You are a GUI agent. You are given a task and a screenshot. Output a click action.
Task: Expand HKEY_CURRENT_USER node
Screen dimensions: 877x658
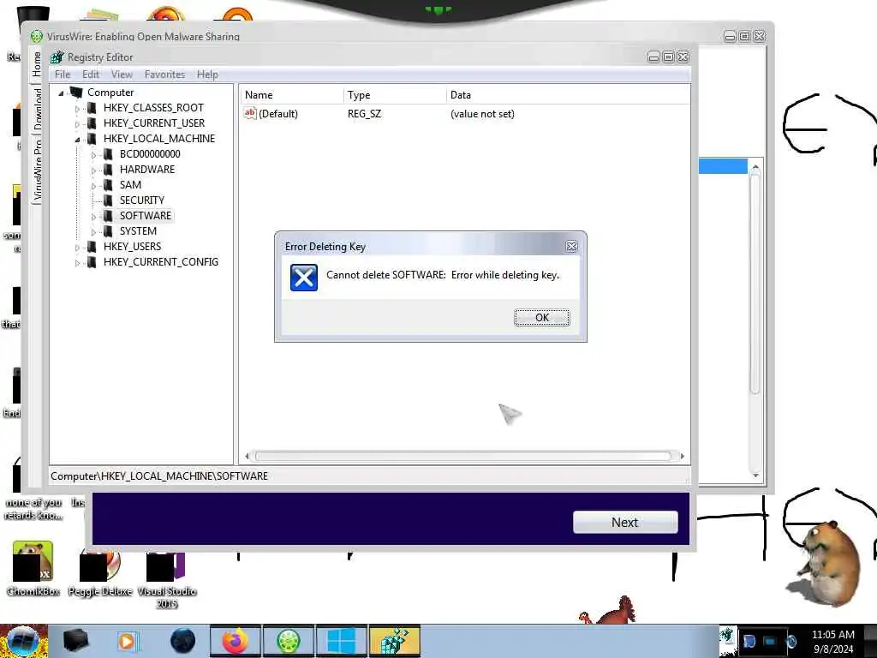click(77, 123)
